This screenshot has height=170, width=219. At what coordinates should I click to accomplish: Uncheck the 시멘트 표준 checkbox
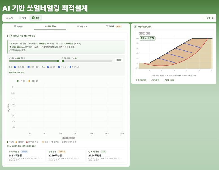(15, 67)
